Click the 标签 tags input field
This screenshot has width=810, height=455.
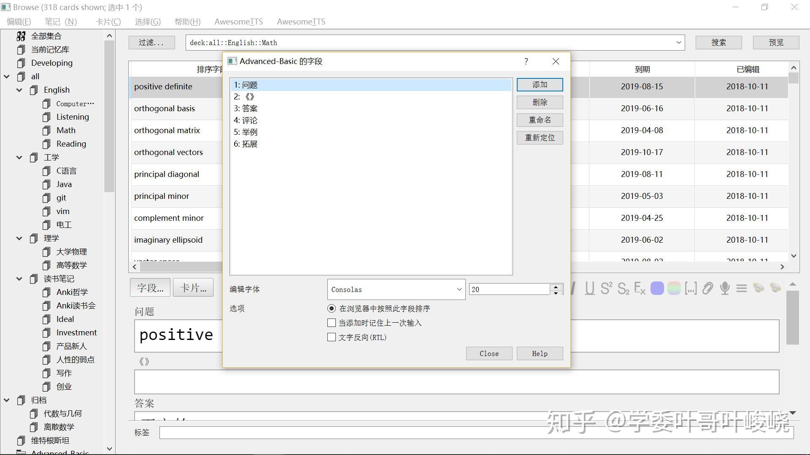[476, 433]
